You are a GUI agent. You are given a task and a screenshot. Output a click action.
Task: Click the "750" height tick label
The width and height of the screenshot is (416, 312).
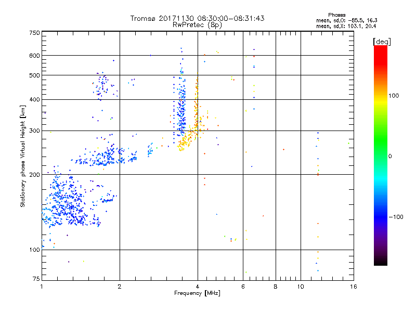tap(34, 33)
